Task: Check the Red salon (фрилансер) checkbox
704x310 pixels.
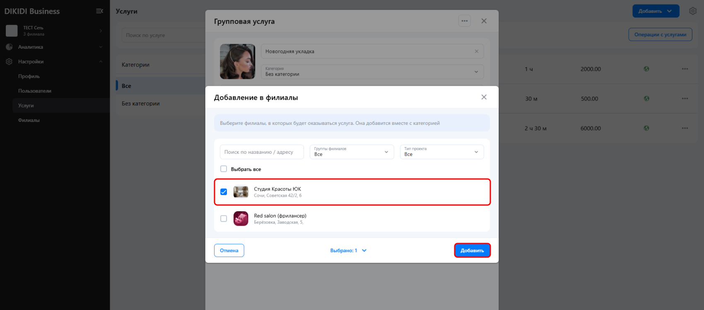Action: point(224,219)
